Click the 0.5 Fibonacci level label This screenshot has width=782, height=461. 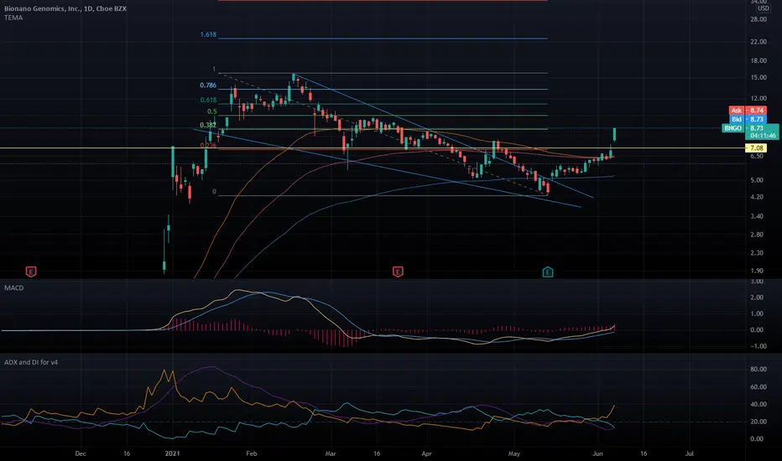(212, 111)
